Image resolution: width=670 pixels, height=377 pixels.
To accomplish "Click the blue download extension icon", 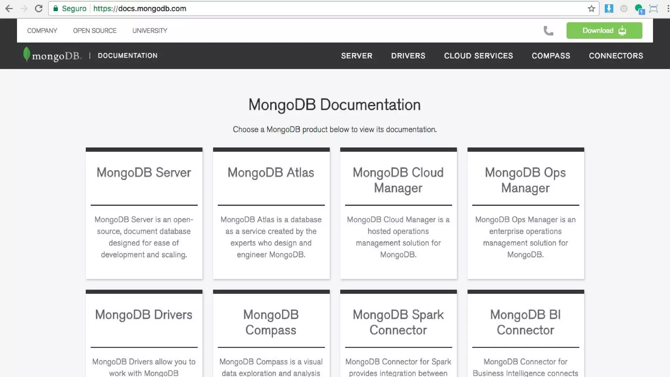I will (609, 9).
